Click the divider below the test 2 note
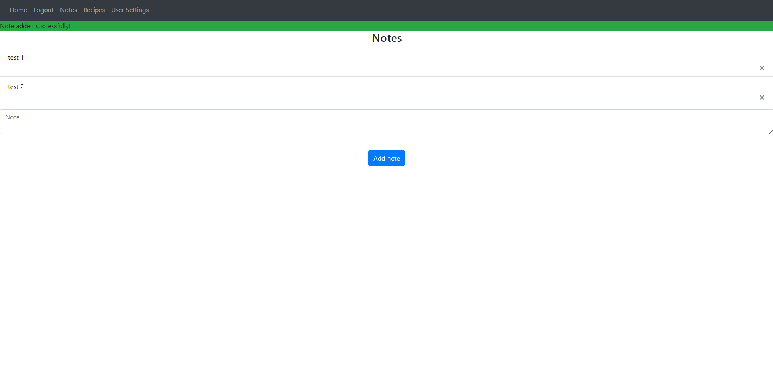 [x=386, y=106]
